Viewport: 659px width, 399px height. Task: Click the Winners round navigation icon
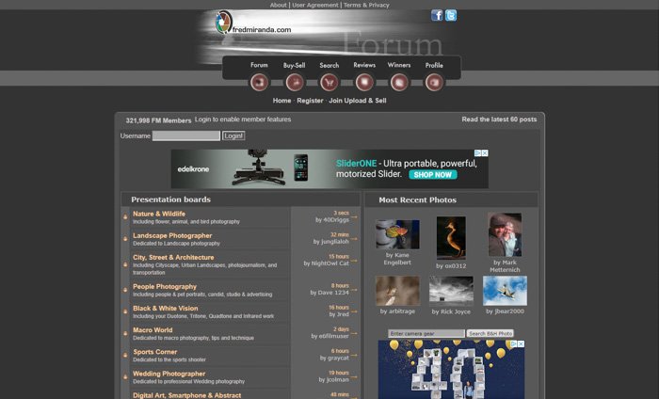click(399, 82)
